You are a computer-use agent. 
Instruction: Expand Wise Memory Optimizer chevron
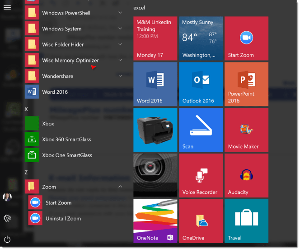(x=120, y=60)
